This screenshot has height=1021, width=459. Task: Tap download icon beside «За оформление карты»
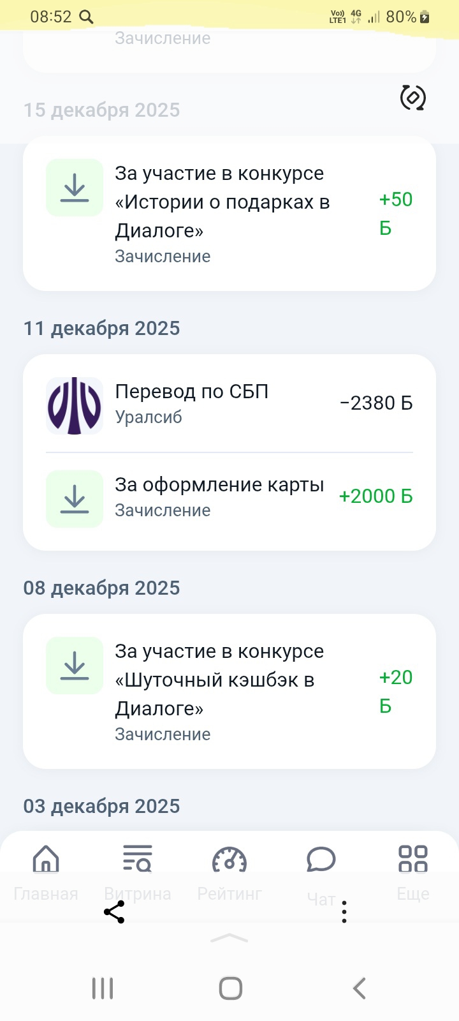coord(75,499)
